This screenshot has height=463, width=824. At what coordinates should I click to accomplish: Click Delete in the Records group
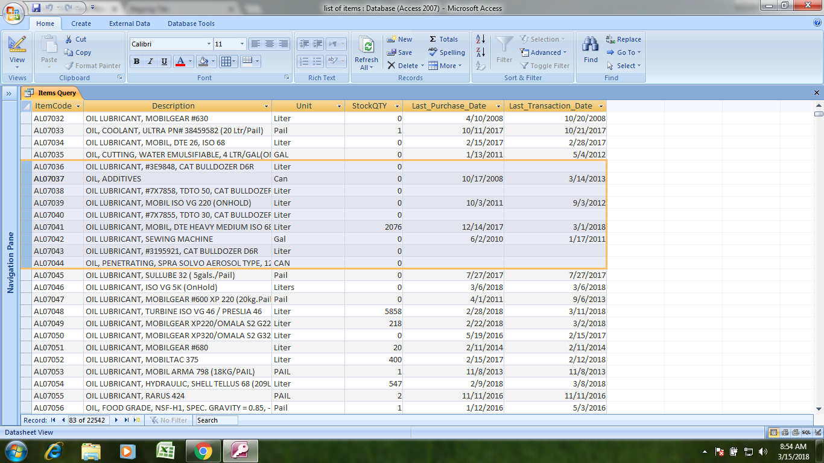pyautogui.click(x=403, y=66)
